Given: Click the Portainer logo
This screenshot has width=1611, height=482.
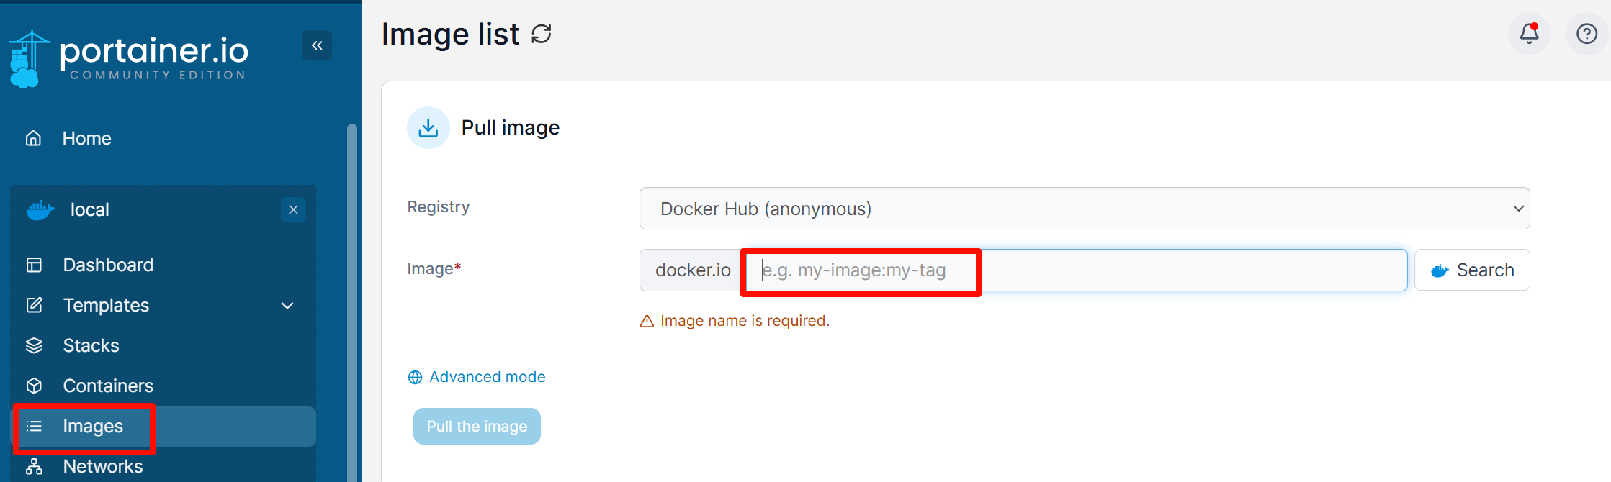Looking at the screenshot, I should (x=130, y=58).
